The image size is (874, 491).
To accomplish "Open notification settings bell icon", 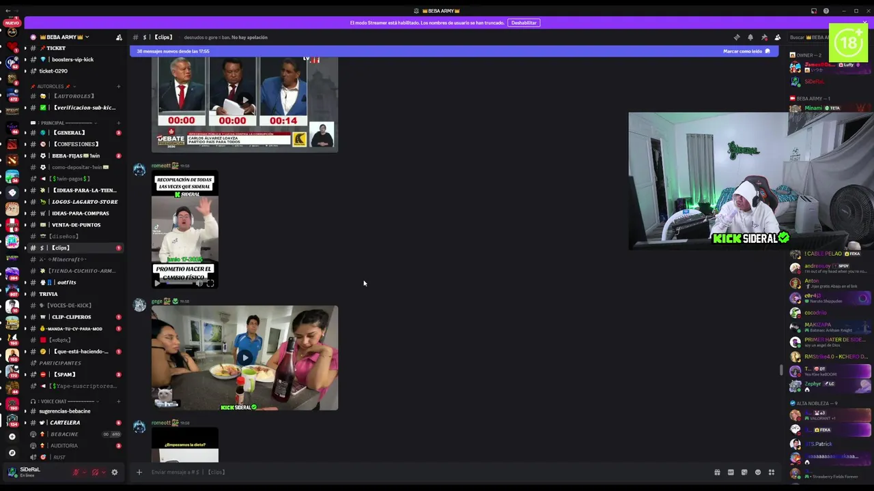I will coord(750,38).
